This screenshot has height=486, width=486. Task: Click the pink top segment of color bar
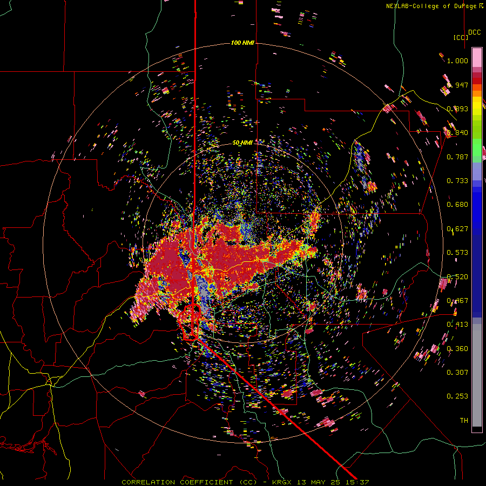pyautogui.click(x=477, y=57)
